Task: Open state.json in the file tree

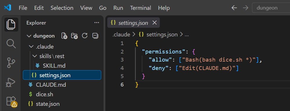Action: [x=48, y=104]
